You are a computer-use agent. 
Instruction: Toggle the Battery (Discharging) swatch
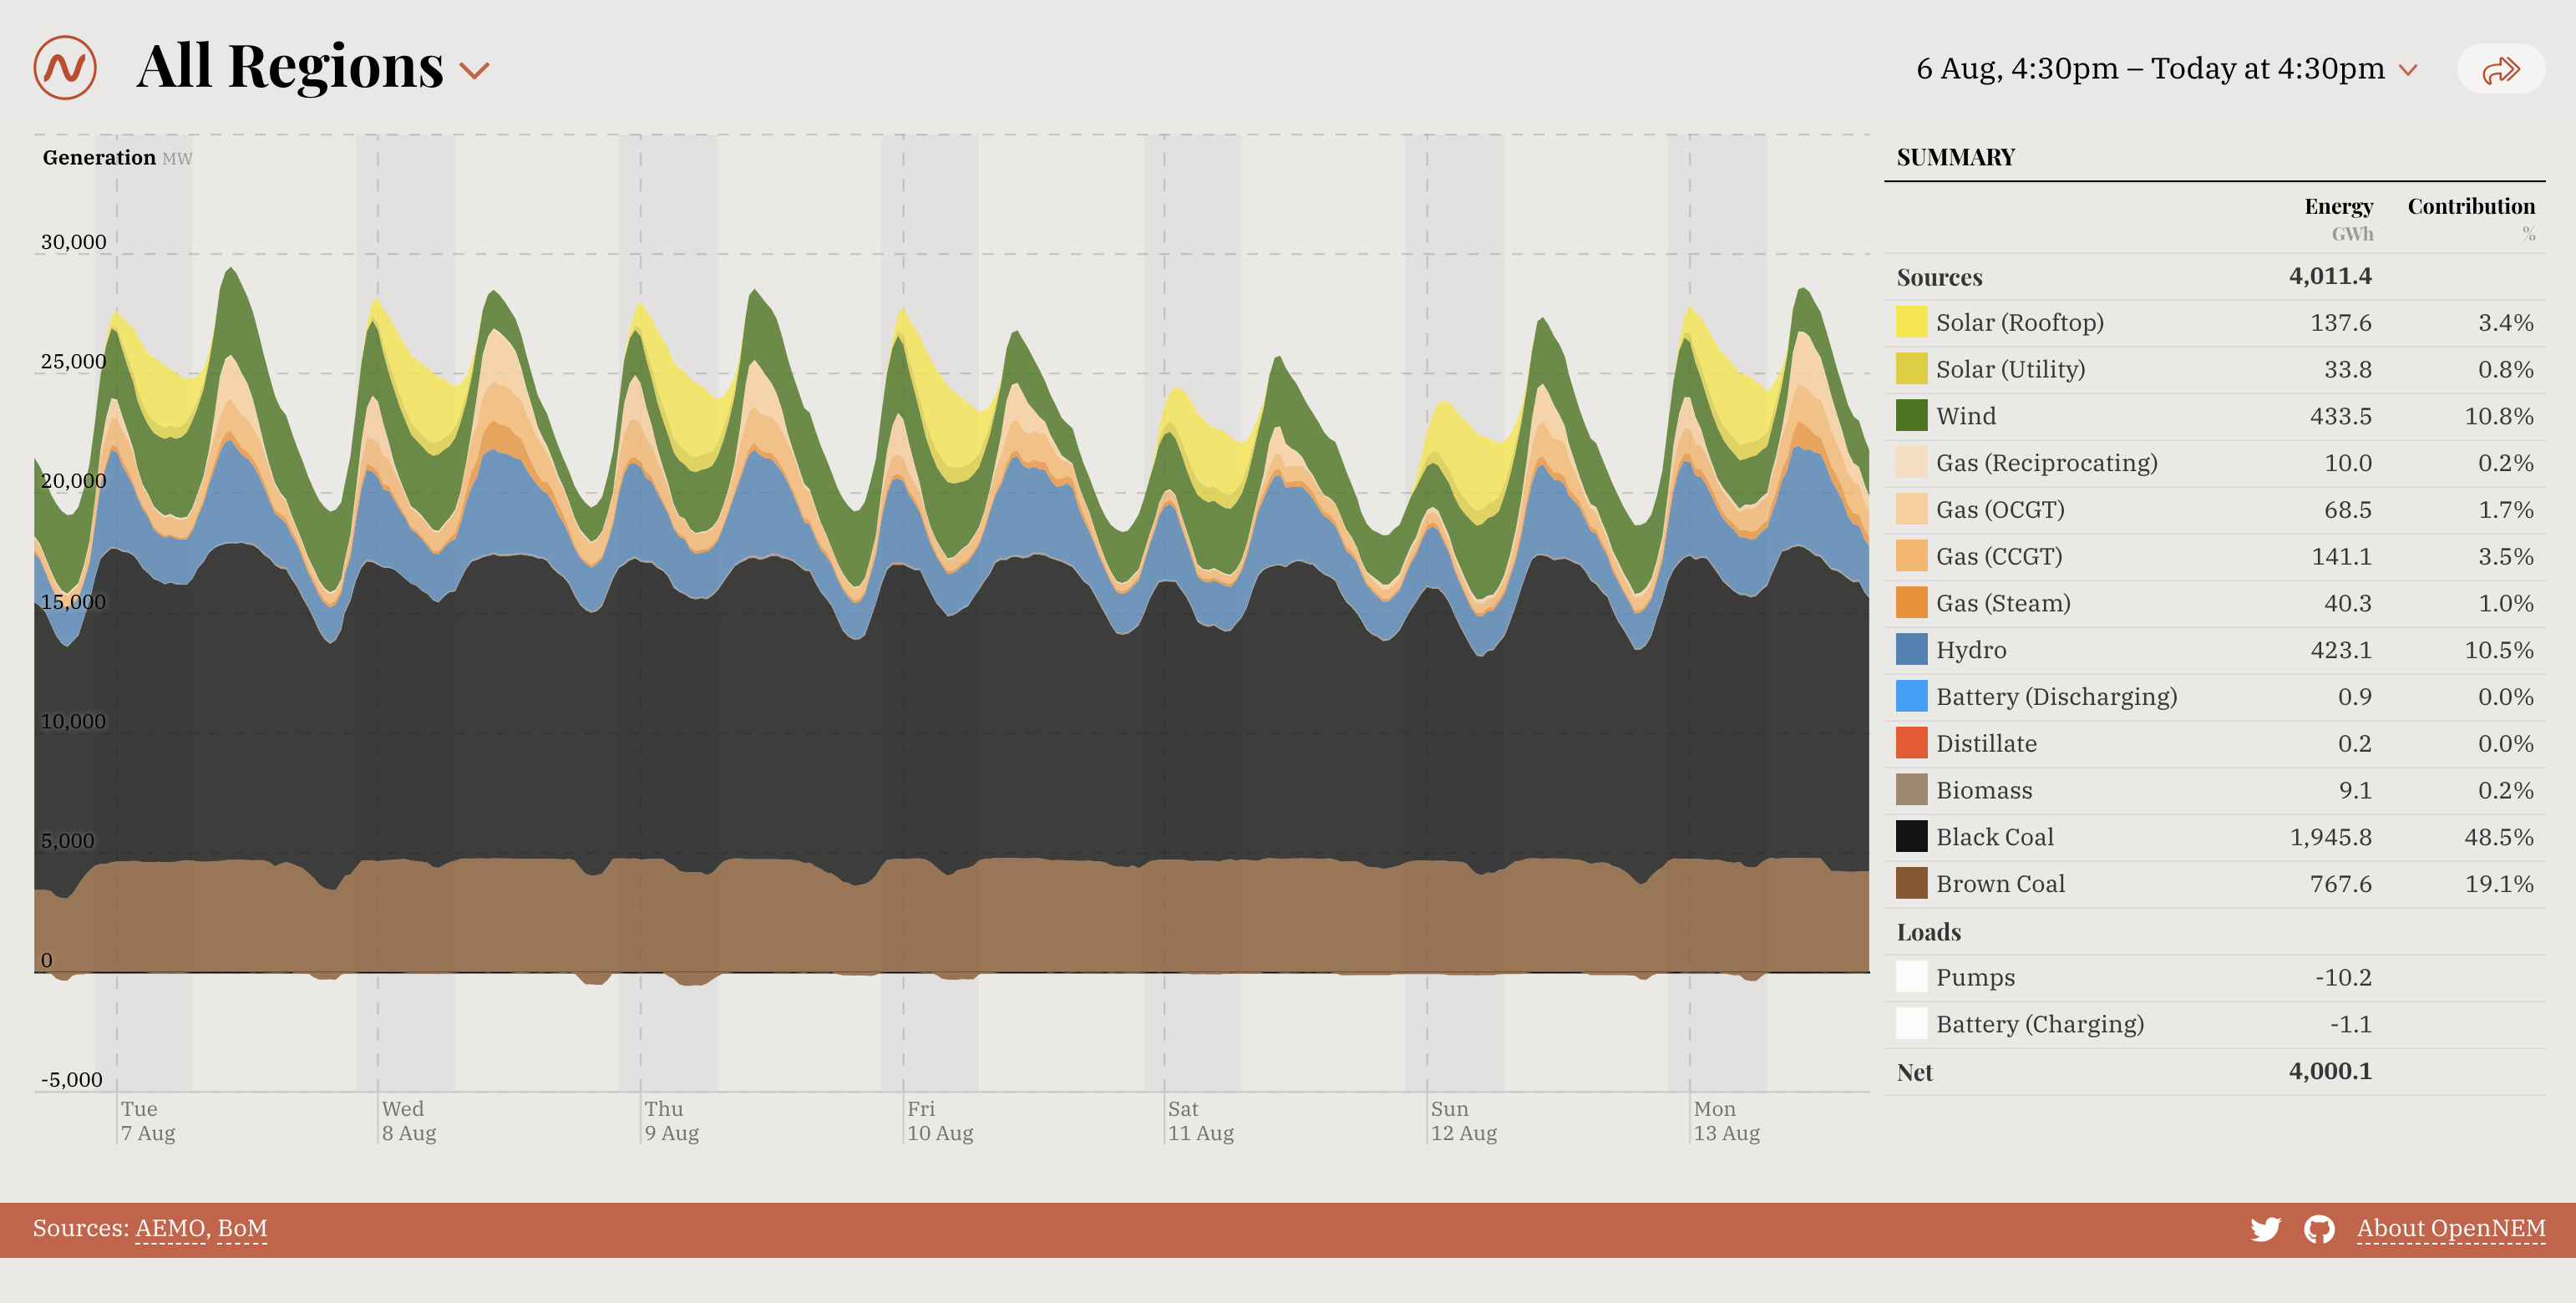tap(1911, 697)
